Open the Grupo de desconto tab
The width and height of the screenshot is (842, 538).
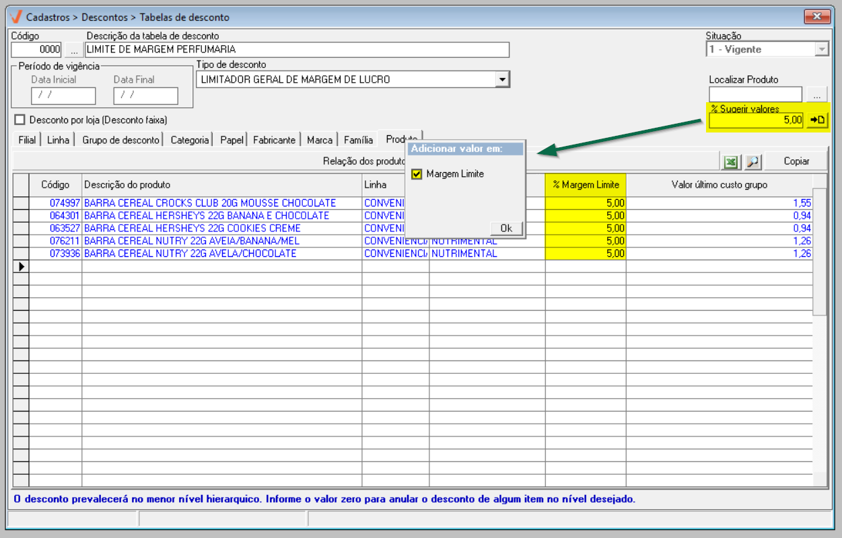(x=120, y=140)
